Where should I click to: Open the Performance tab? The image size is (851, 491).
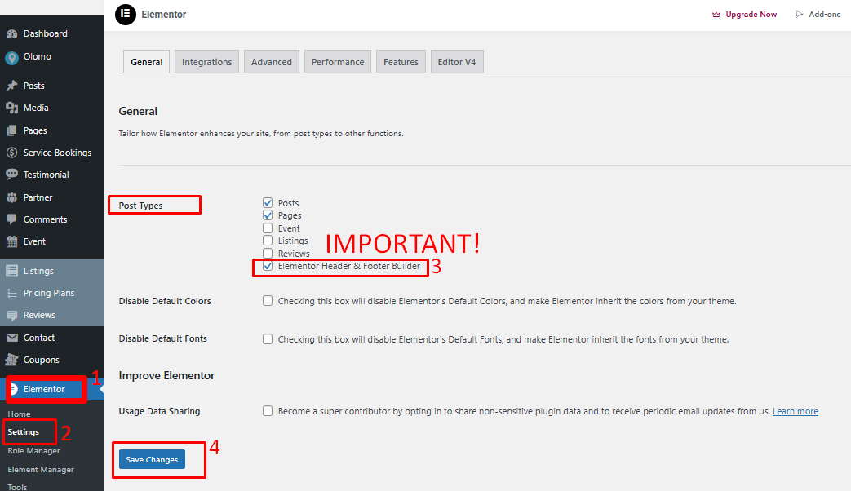click(338, 62)
